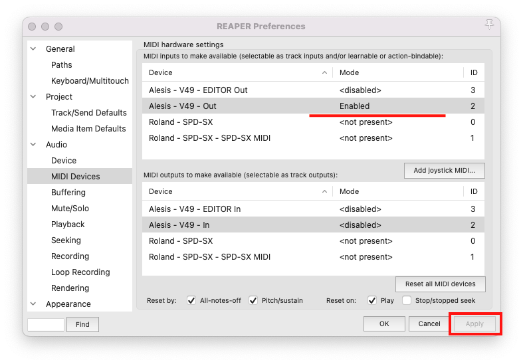Open the Audio preferences page
The image size is (523, 364).
point(56,145)
